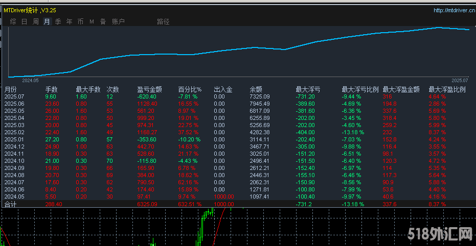Image resolution: width=476 pixels, height=246 pixels.
Task: Open the M tab
Action: coord(92,21)
